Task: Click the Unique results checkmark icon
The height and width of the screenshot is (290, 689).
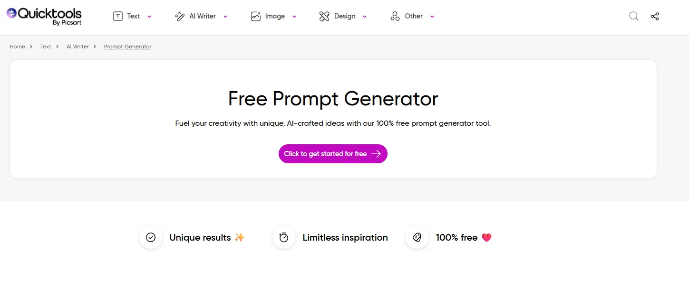Action: (x=151, y=237)
